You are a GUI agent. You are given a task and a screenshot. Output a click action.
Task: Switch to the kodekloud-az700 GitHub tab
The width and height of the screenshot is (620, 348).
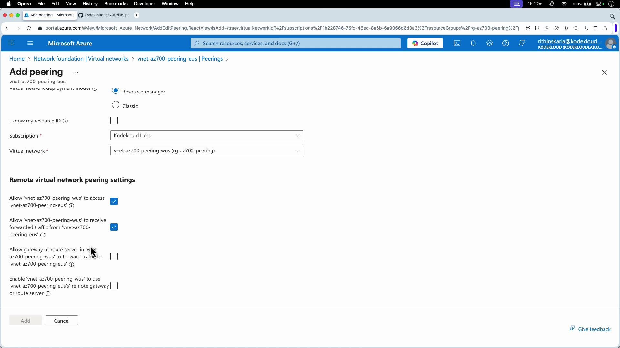coord(104,15)
